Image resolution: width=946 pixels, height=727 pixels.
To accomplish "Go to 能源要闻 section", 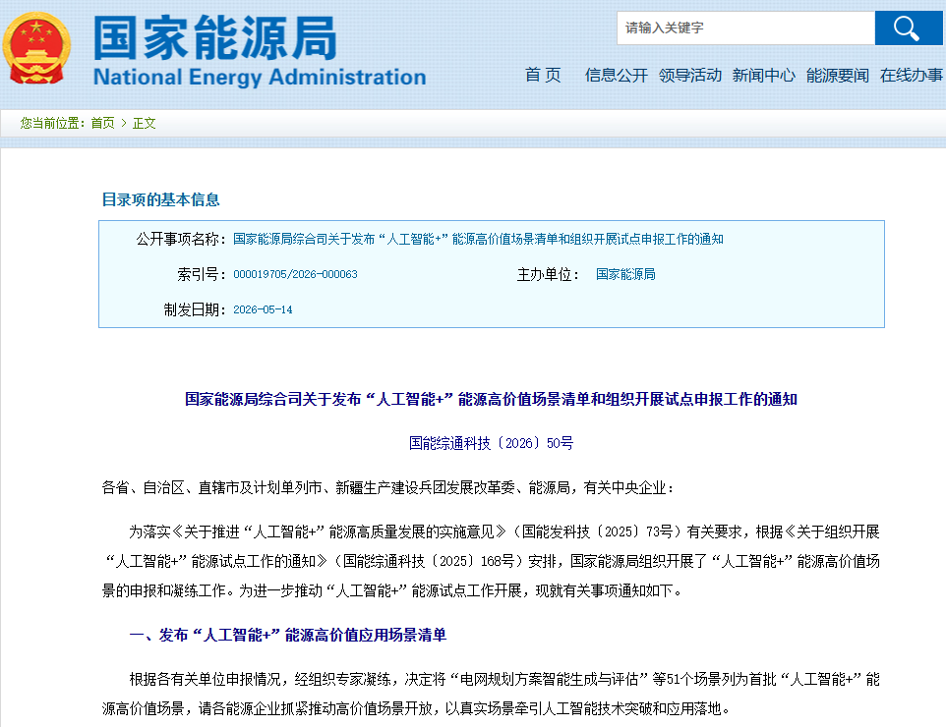I will click(x=838, y=76).
